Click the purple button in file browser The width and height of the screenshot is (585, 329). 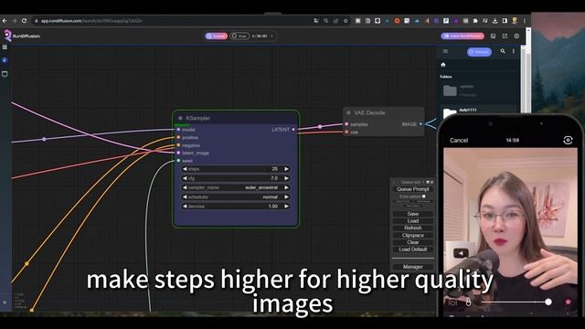479,51
